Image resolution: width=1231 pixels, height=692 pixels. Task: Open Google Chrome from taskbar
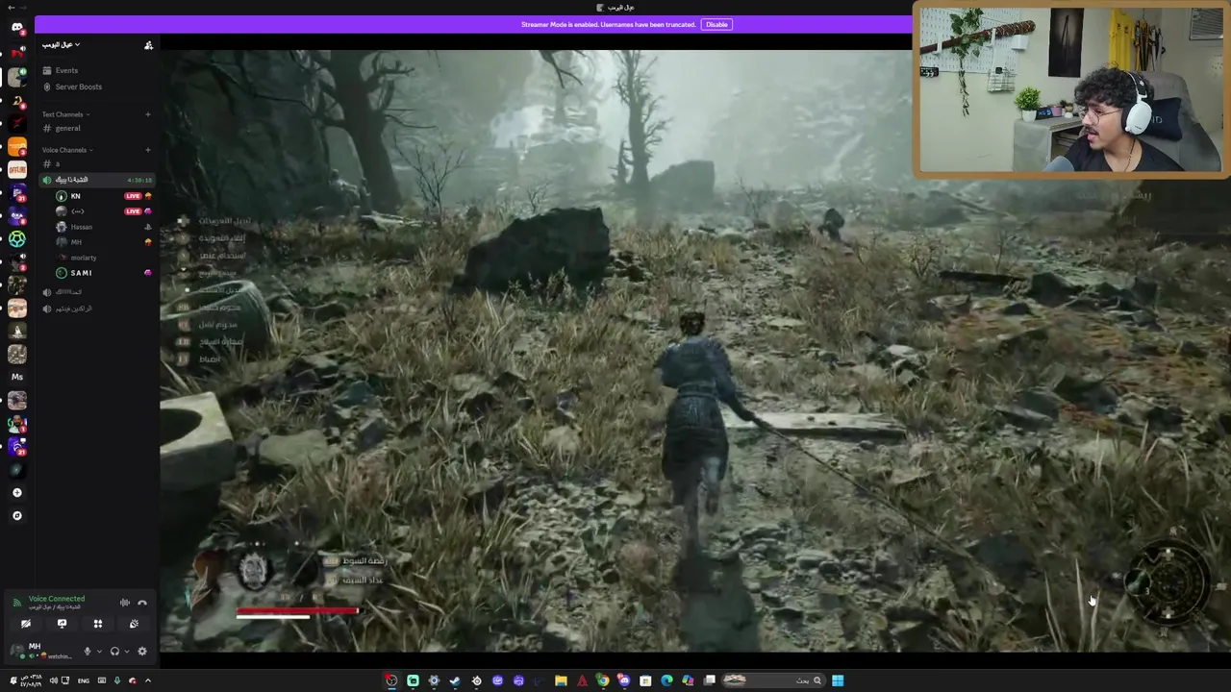tap(603, 680)
